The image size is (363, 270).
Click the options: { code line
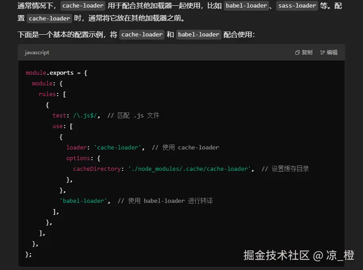pos(83,158)
